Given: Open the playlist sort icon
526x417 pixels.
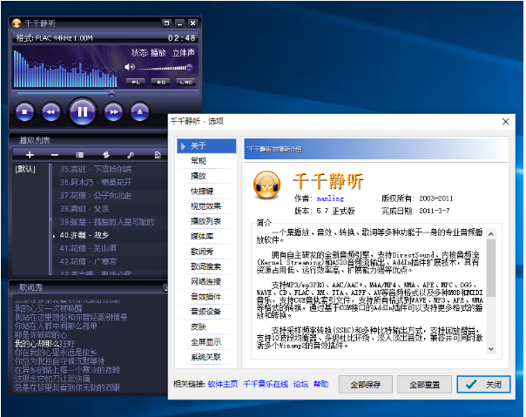Looking at the screenshot, I should 105,155.
